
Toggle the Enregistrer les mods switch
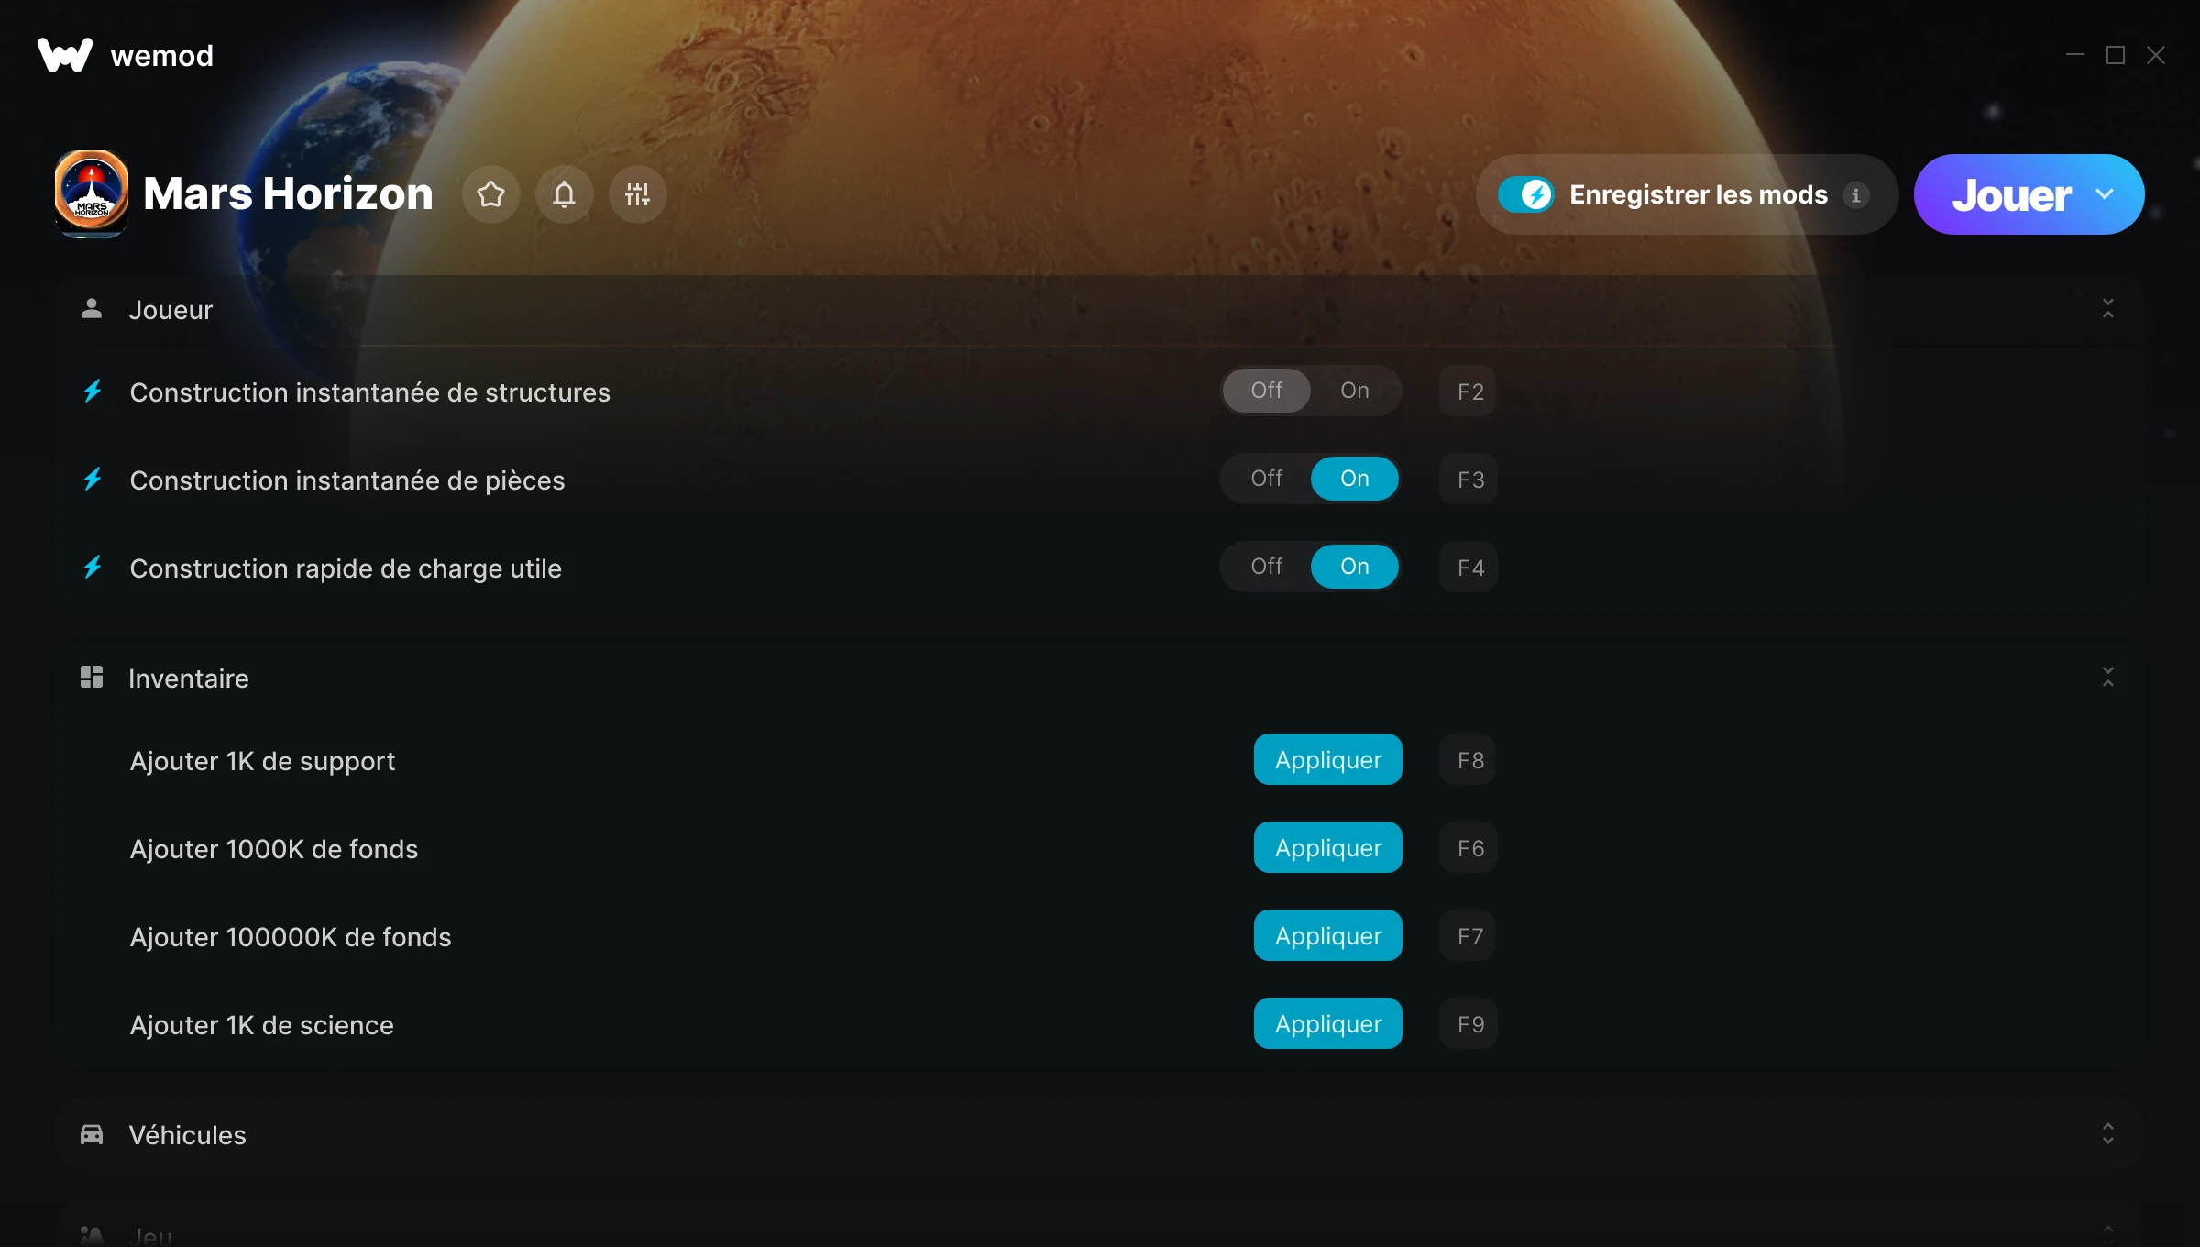point(1525,194)
